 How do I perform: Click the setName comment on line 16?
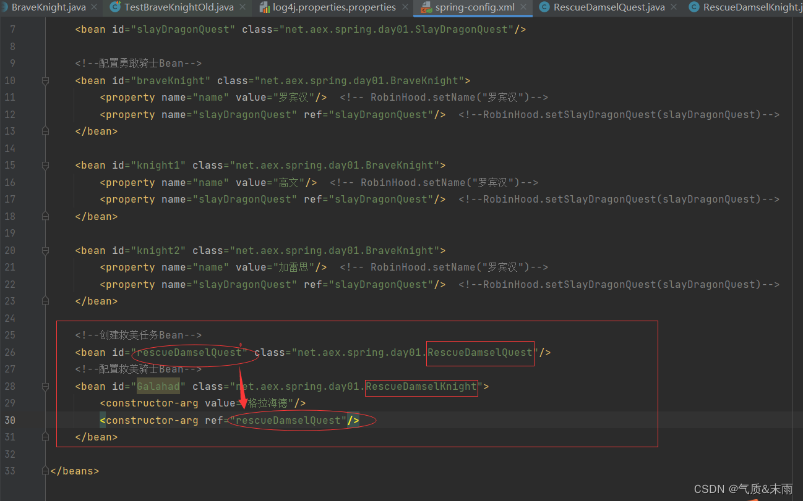434,182
